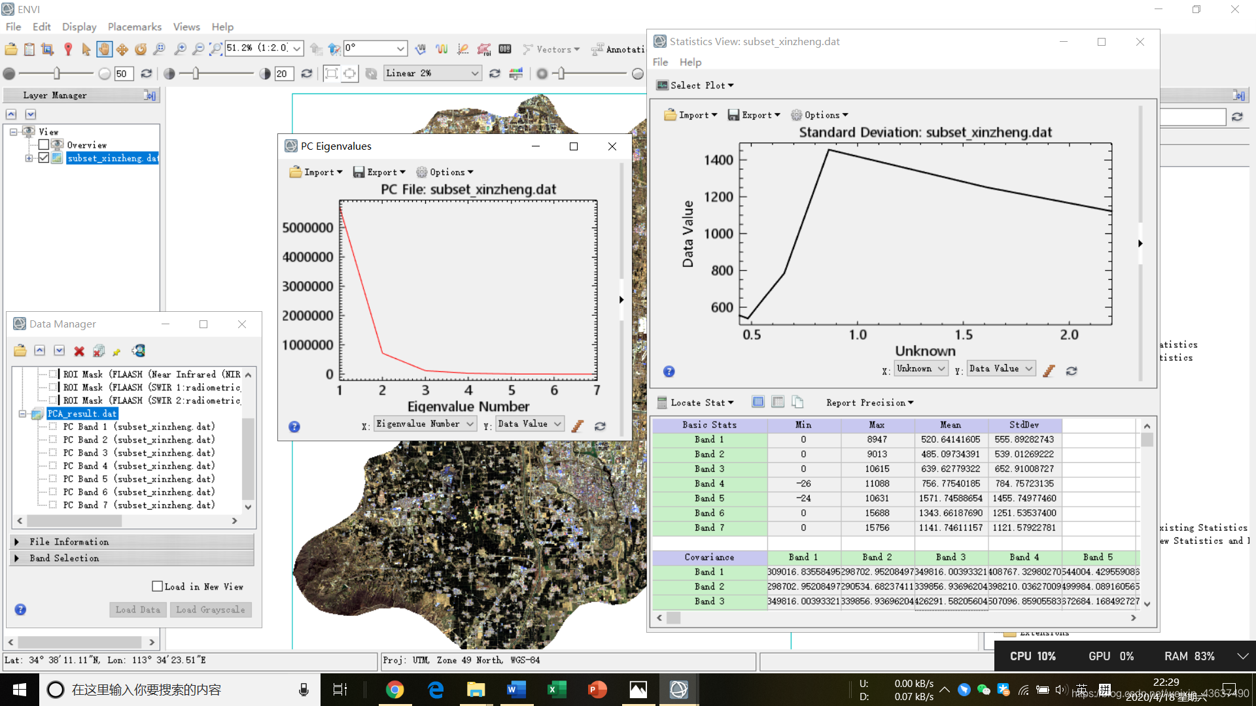Open Help menu in Statistics View
This screenshot has width=1256, height=706.
689,62
